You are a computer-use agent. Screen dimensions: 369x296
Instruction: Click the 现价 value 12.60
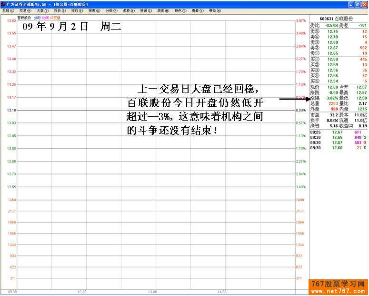pos(332,87)
